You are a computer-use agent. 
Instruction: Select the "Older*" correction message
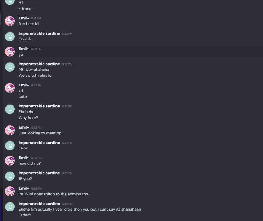(24, 215)
